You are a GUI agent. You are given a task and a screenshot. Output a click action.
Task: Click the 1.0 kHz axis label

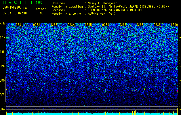pyautogui.click(x=3, y=52)
